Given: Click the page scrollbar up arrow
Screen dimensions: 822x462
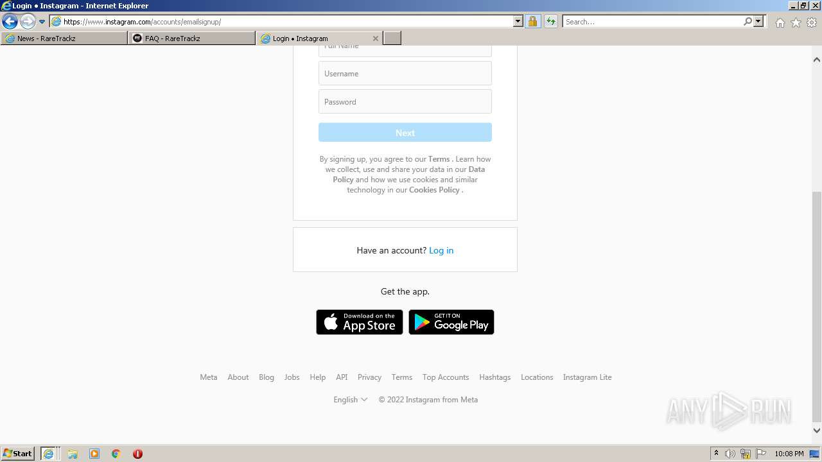Looking at the screenshot, I should 817,60.
